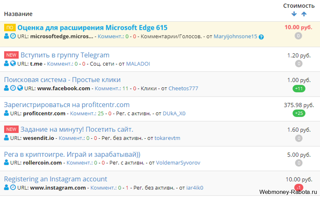
Task: Click red price 10.00 руб. of Edge task
Action: click(298, 27)
